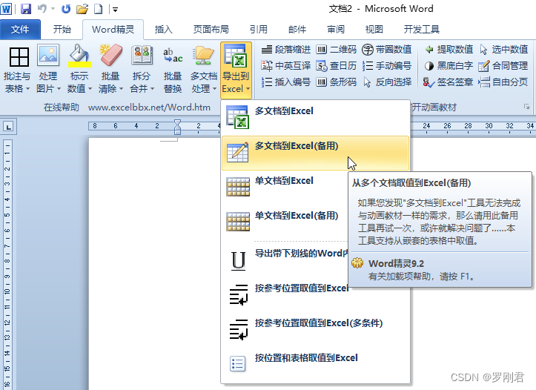Screen dimensions: 536x390
Task: Choose 按位置和表格取值到Excel menu item
Action: click(315, 364)
